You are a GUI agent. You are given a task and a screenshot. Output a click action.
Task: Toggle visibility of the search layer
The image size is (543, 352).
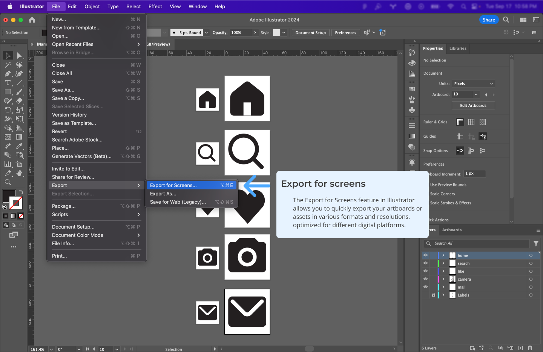(425, 263)
